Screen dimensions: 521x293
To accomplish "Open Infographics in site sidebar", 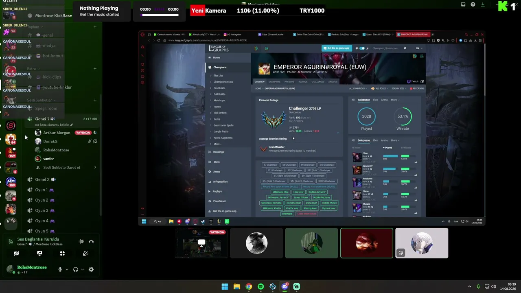I will click(228, 181).
